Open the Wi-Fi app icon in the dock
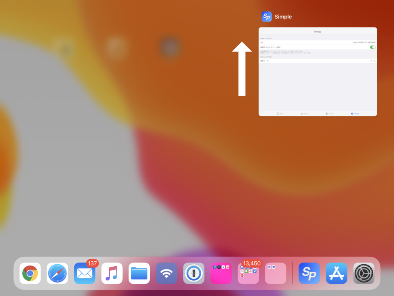 (x=166, y=273)
